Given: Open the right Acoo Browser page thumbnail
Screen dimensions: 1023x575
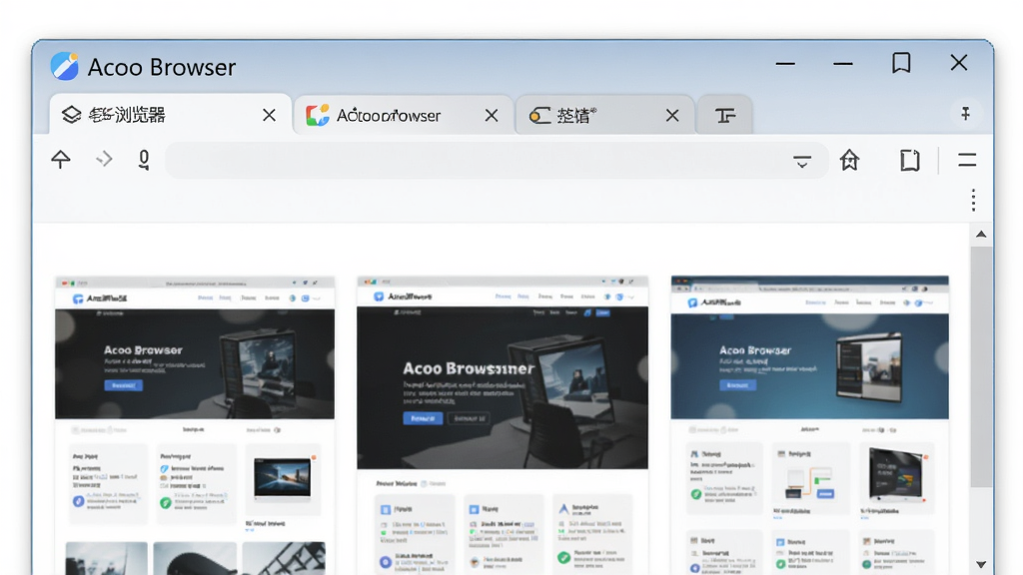Looking at the screenshot, I should (809, 425).
